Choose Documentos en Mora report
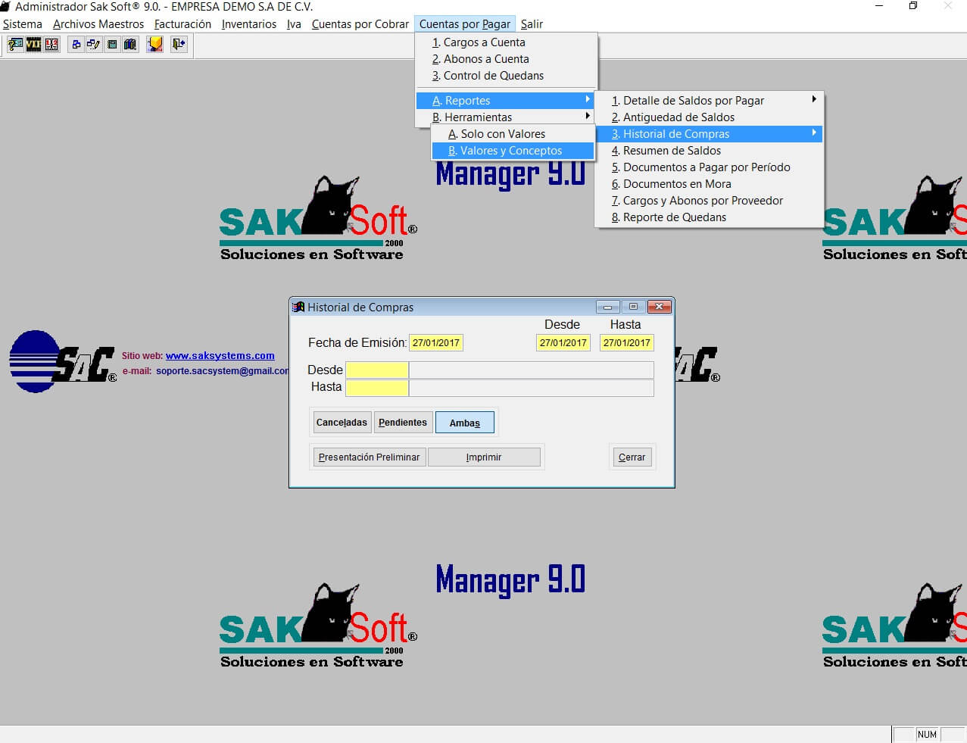The height and width of the screenshot is (743, 967). [x=709, y=184]
